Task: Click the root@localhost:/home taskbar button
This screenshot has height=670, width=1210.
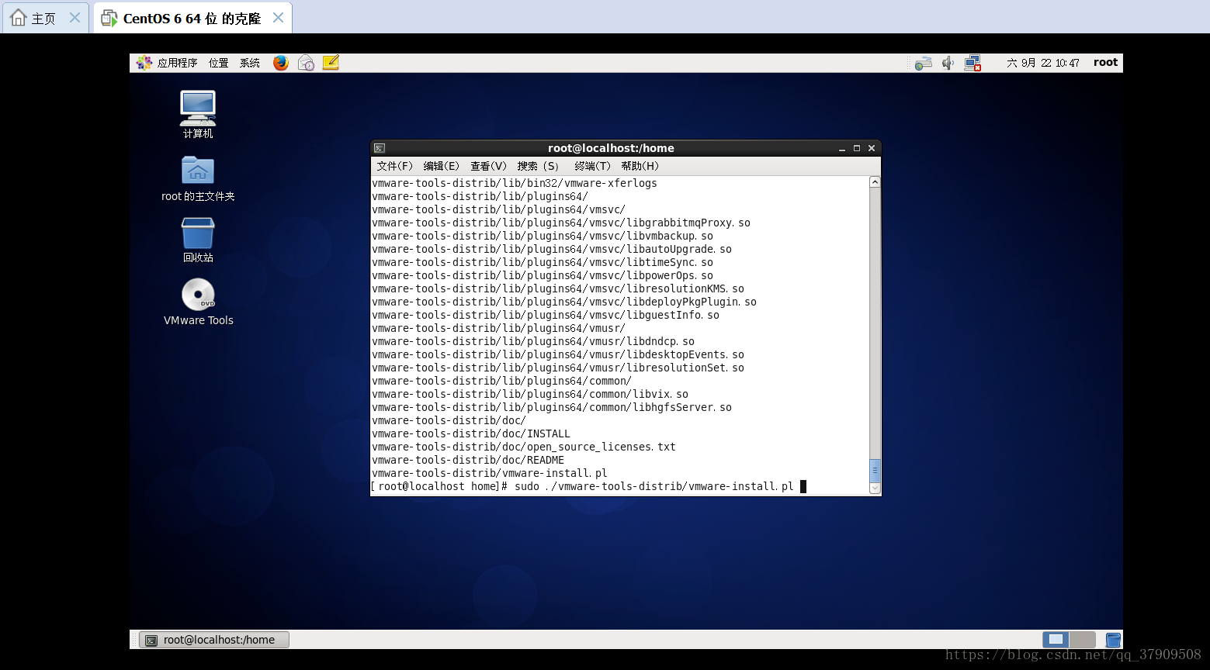Action: tap(213, 640)
